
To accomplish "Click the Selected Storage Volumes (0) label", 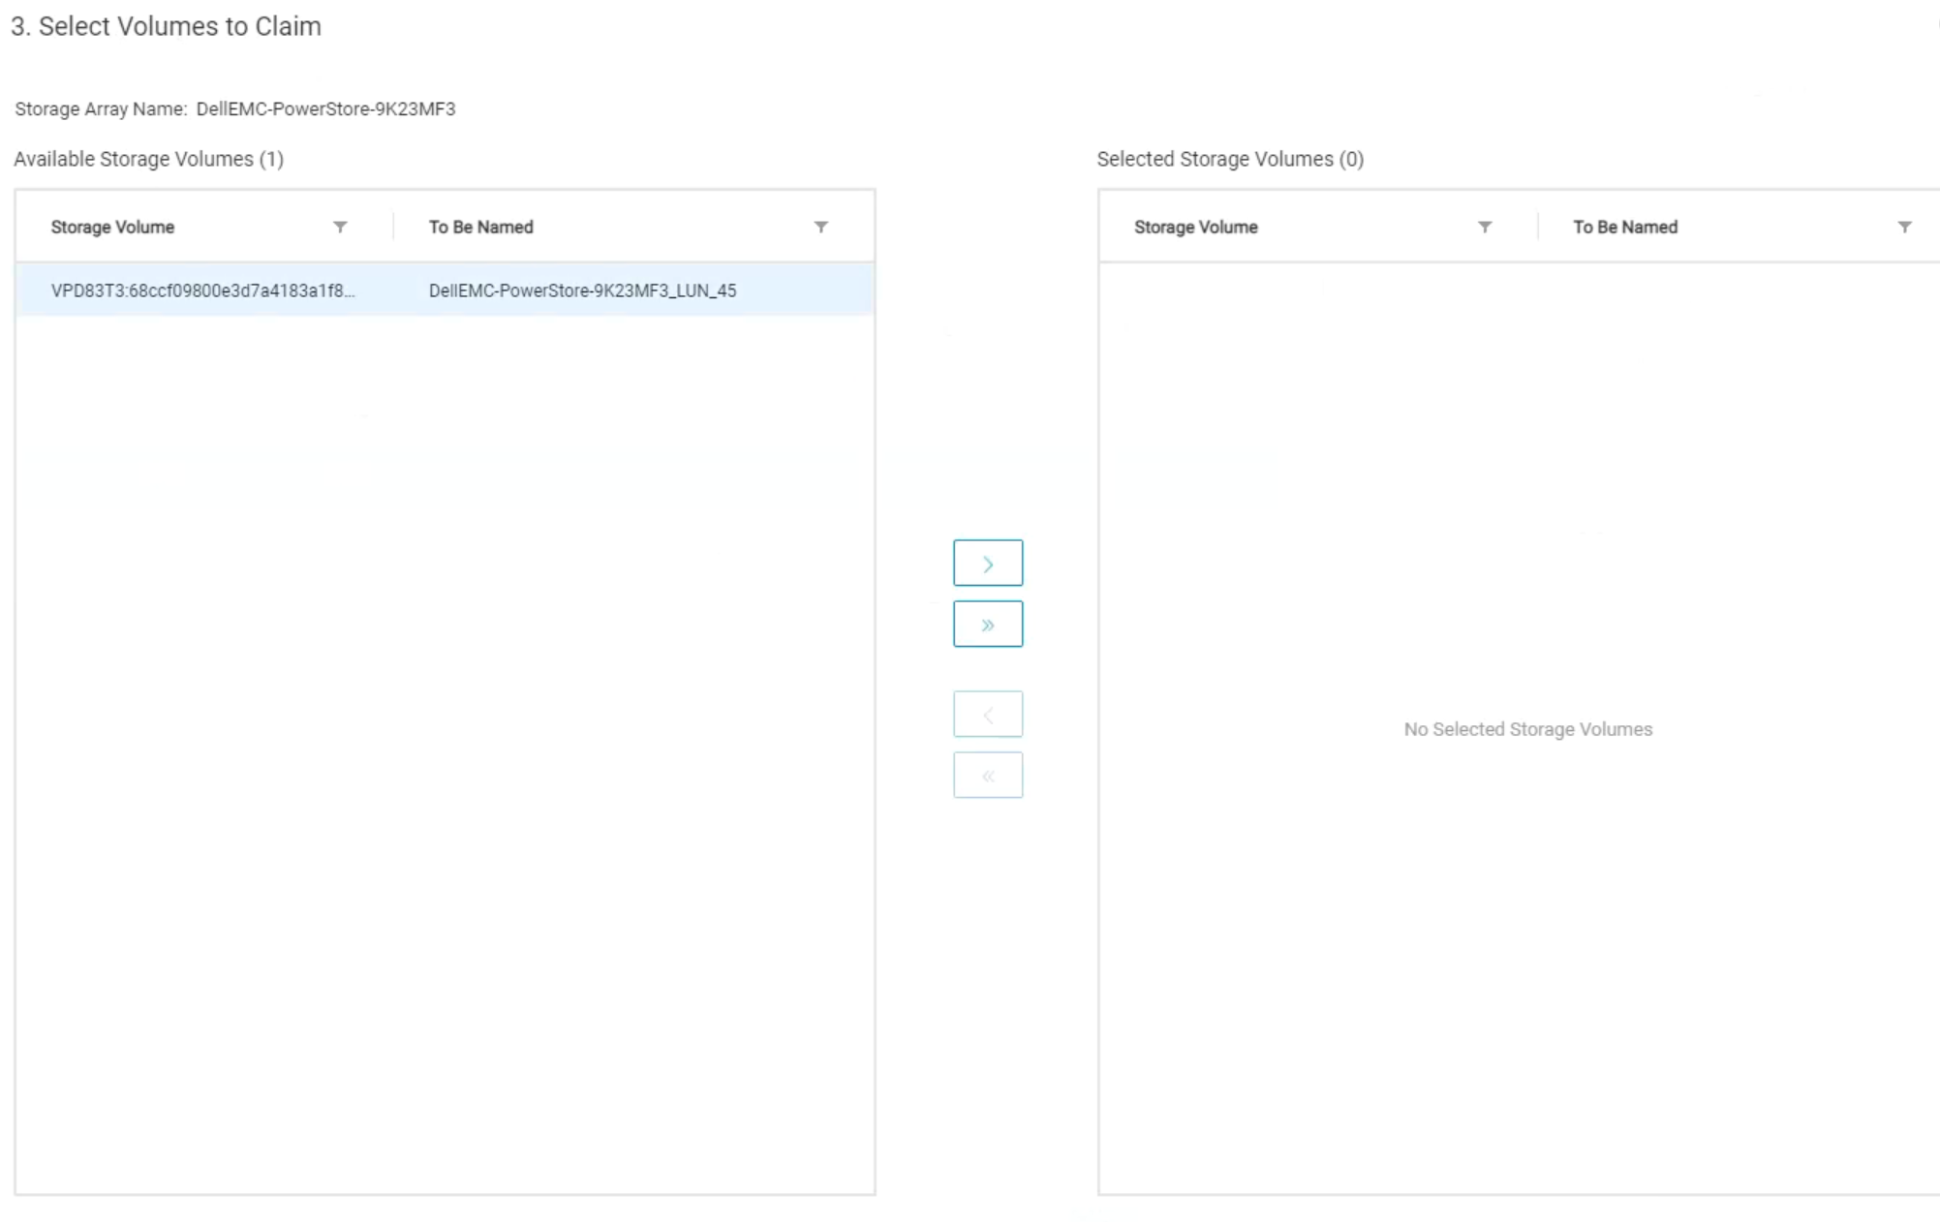I will 1230,159.
